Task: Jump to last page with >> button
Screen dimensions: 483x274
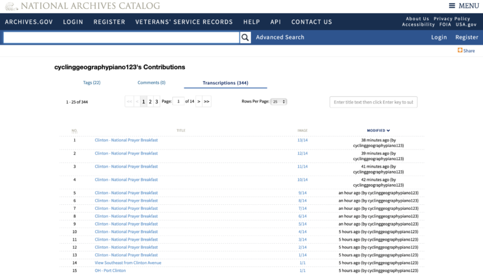Action: [x=206, y=101]
